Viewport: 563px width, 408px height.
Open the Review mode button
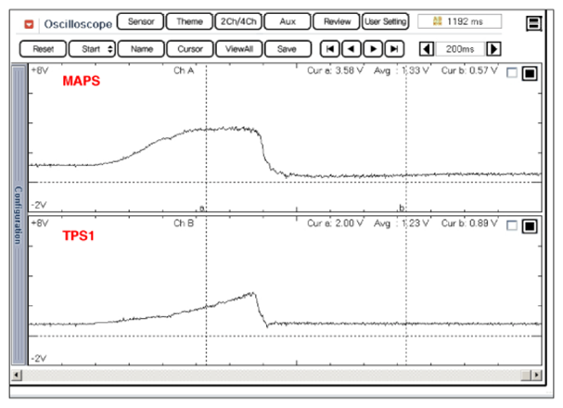(x=337, y=21)
